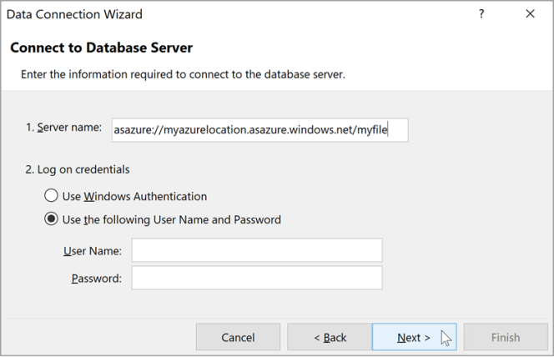554x357 pixels.
Task: Click the "1. Server name:" label
Action: pyautogui.click(x=63, y=128)
